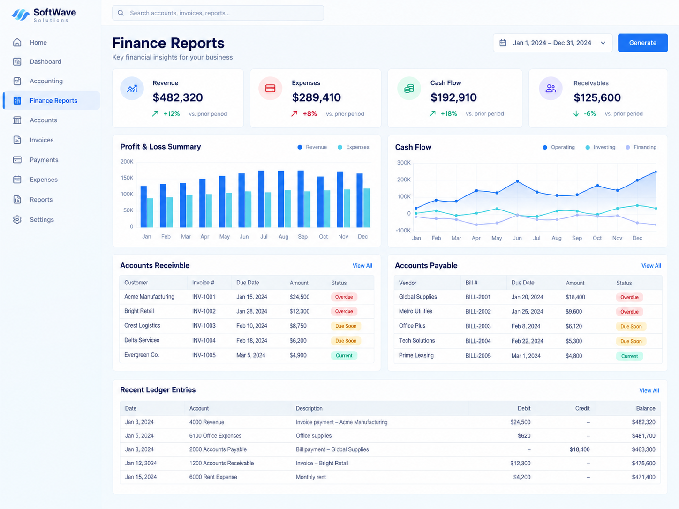Click the Current status badge for Evergreen Co.
This screenshot has height=509, width=679.
point(344,356)
